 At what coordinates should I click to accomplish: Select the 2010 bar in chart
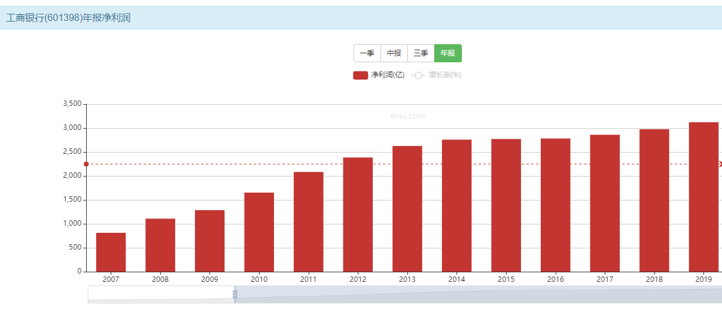pos(259,232)
